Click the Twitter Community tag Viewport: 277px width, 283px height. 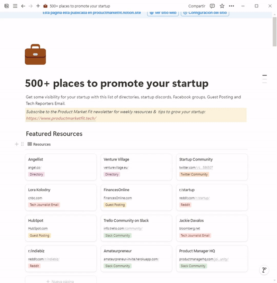(194, 174)
